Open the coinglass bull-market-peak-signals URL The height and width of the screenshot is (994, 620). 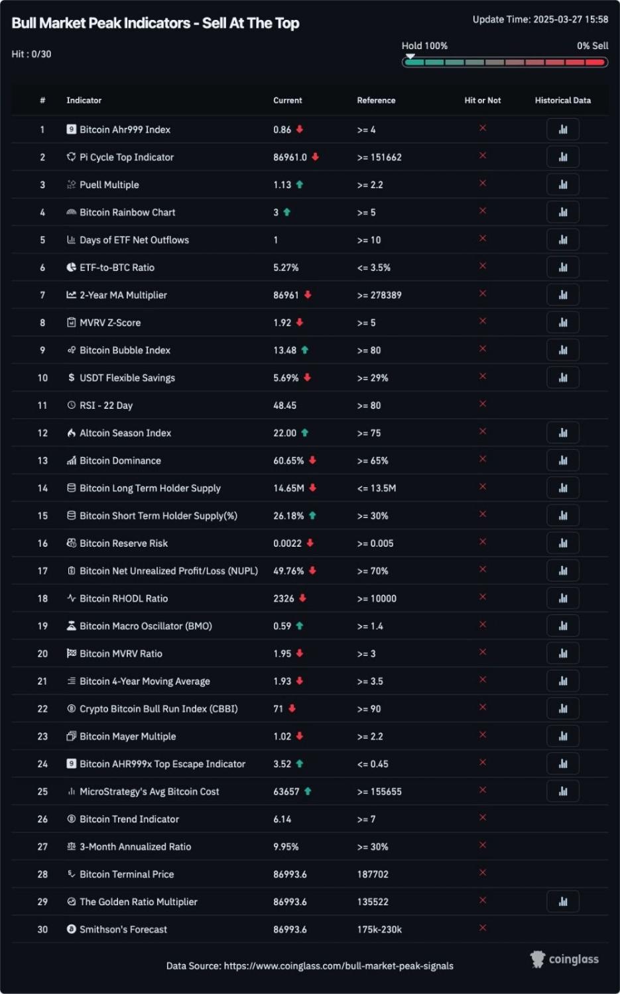(x=338, y=966)
